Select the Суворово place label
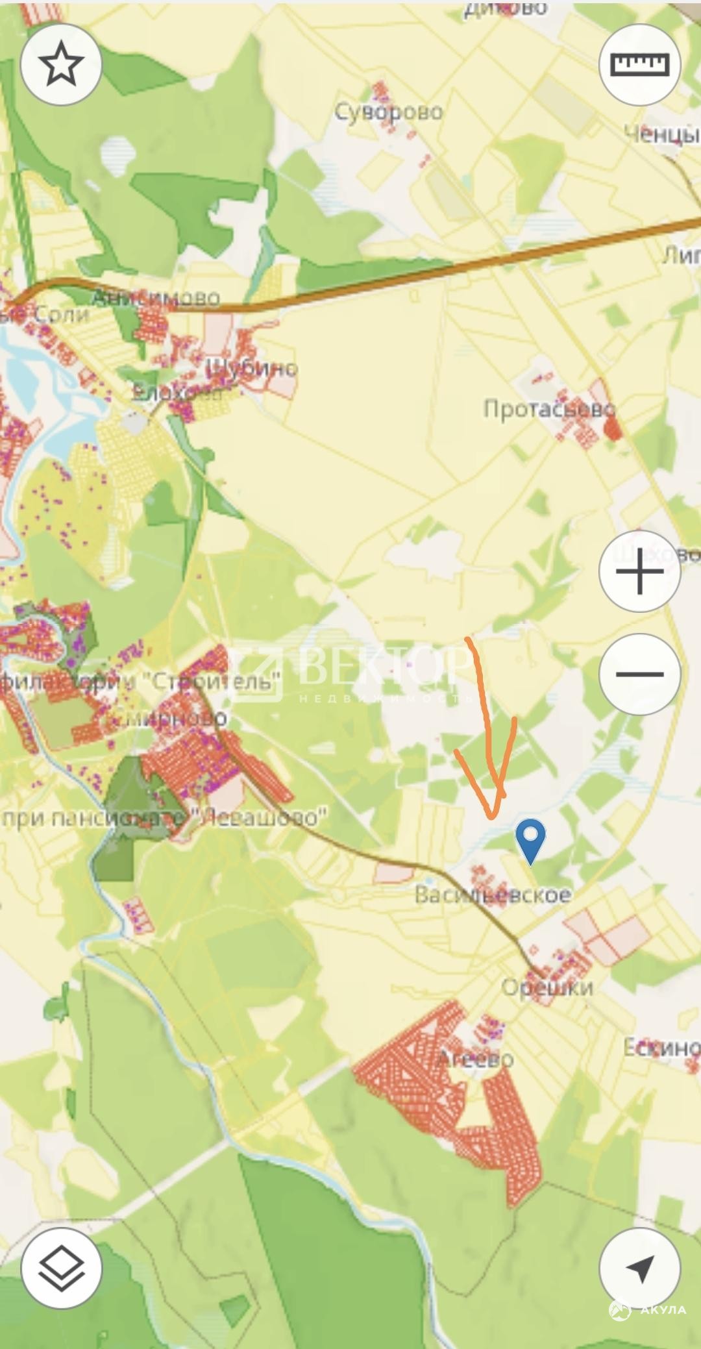 point(389,112)
